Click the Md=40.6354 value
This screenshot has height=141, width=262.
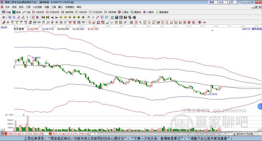tap(63, 29)
